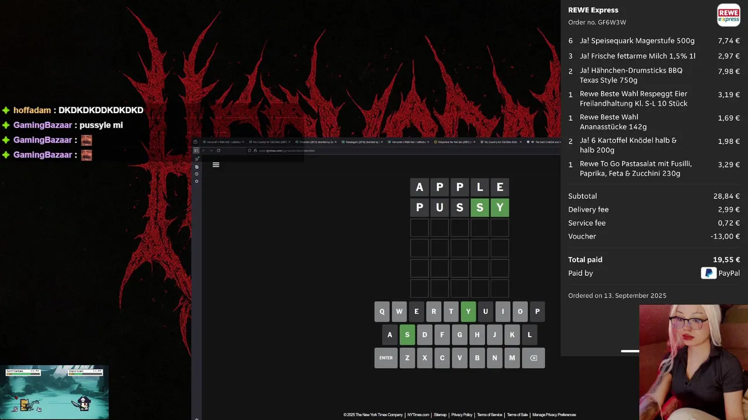Click the streamer webcam overlay
The image size is (748, 420).
tap(693, 362)
